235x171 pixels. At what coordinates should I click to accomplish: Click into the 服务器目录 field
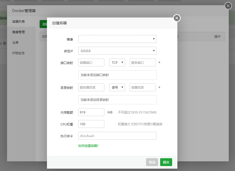[91, 87]
